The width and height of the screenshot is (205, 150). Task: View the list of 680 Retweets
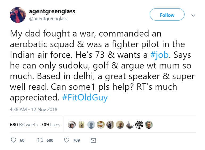[24, 125]
